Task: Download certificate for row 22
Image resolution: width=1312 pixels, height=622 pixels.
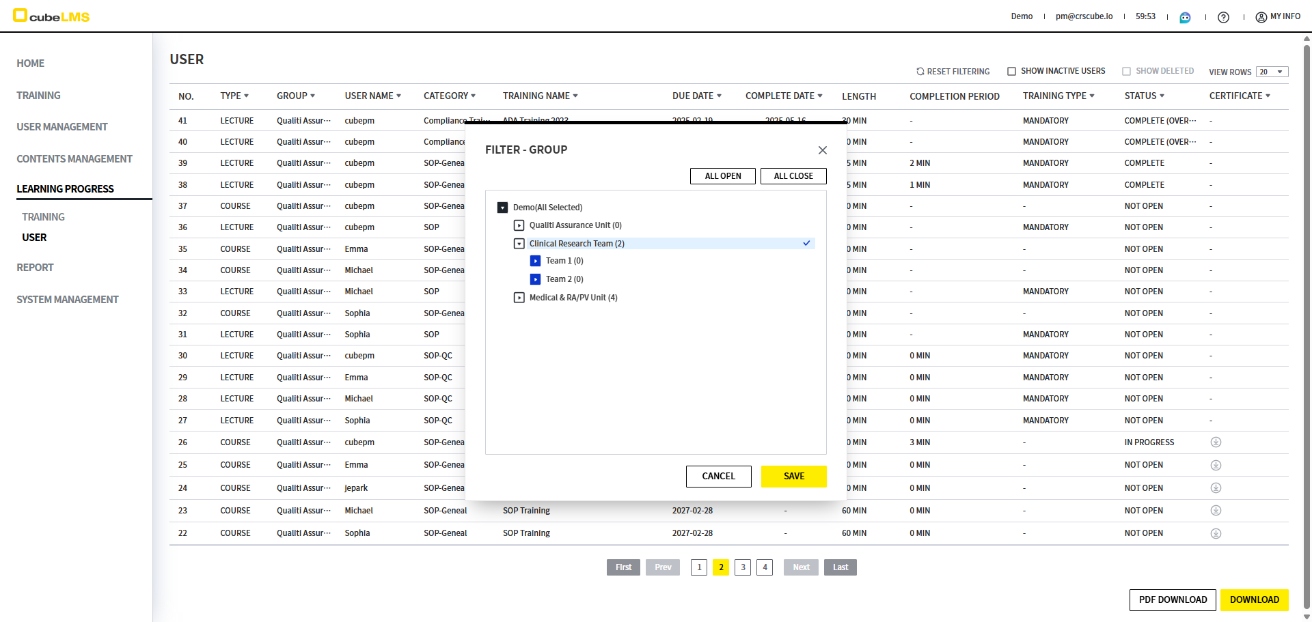Action: pos(1216,533)
